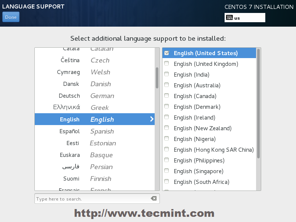
Task: Enable English (United Kingdom) checkbox
Action: [x=166, y=64]
